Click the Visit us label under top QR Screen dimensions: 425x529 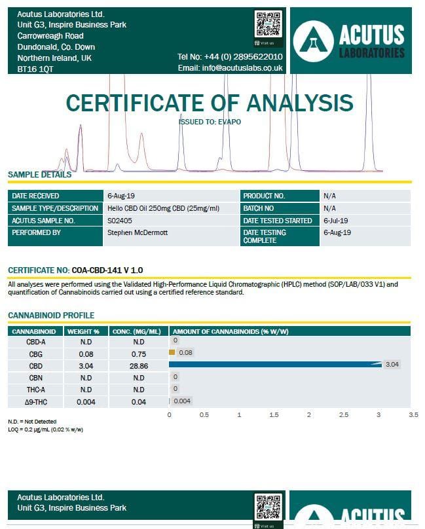pos(265,43)
